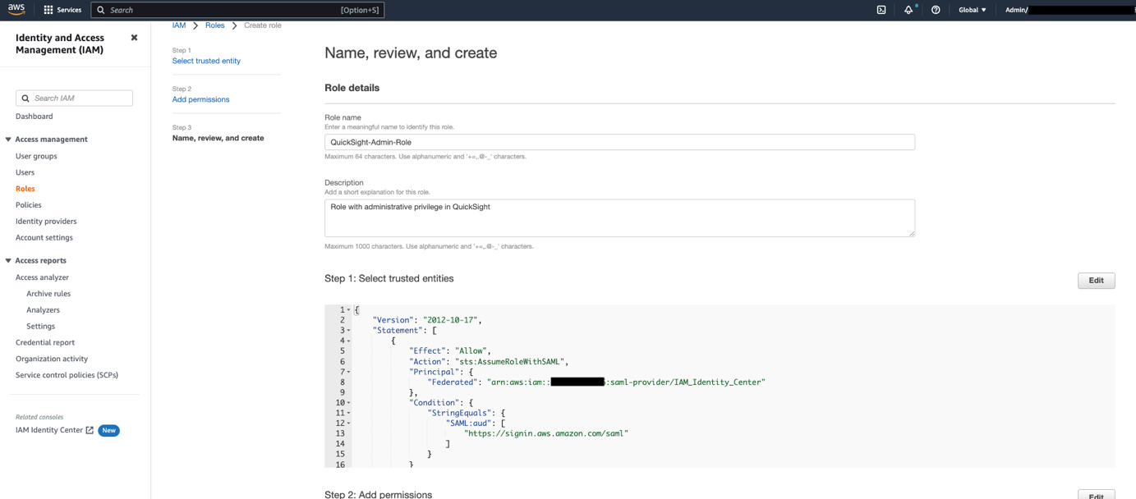Viewport: 1136px width, 499px height.
Task: Select Roles in the sidebar
Action: [x=25, y=189]
